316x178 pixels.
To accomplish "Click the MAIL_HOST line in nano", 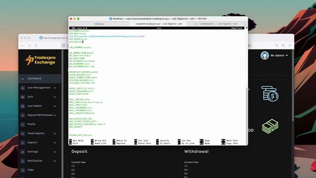I will click(x=85, y=102).
